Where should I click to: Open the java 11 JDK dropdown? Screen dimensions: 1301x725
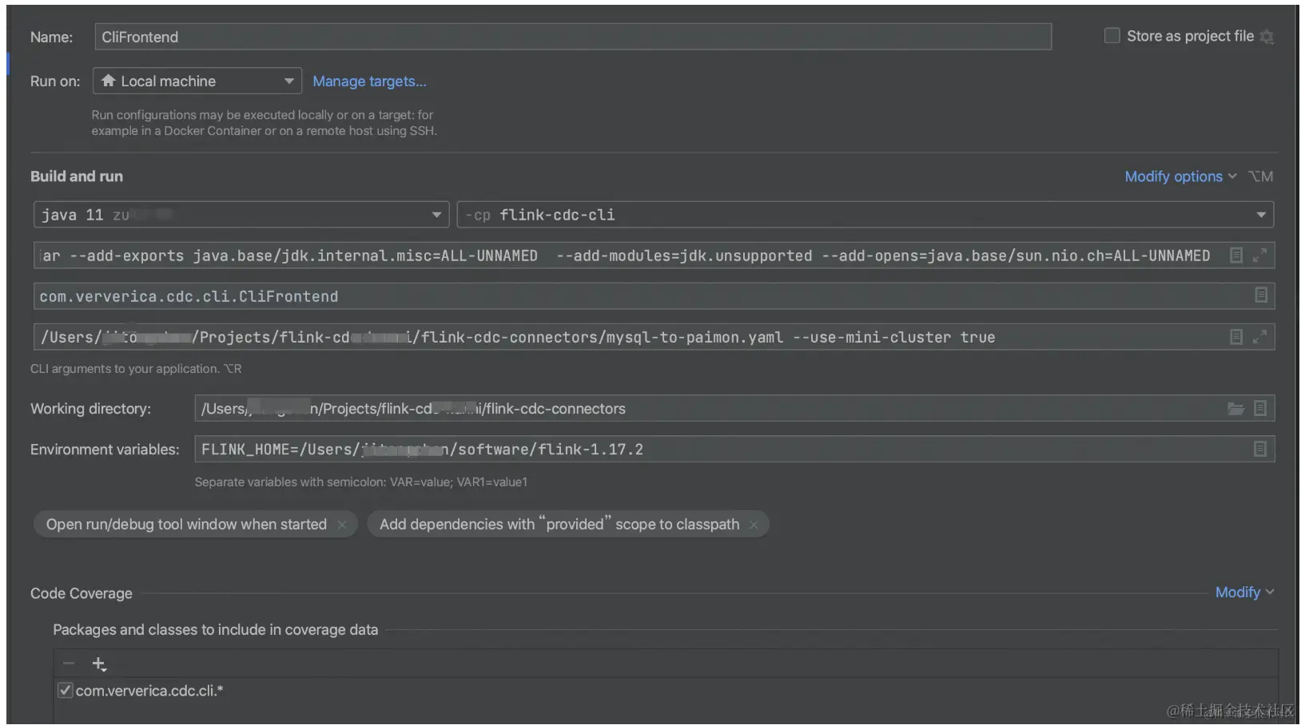click(x=241, y=215)
